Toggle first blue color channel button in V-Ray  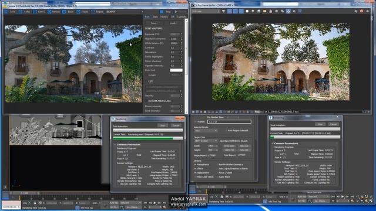tap(230, 11)
